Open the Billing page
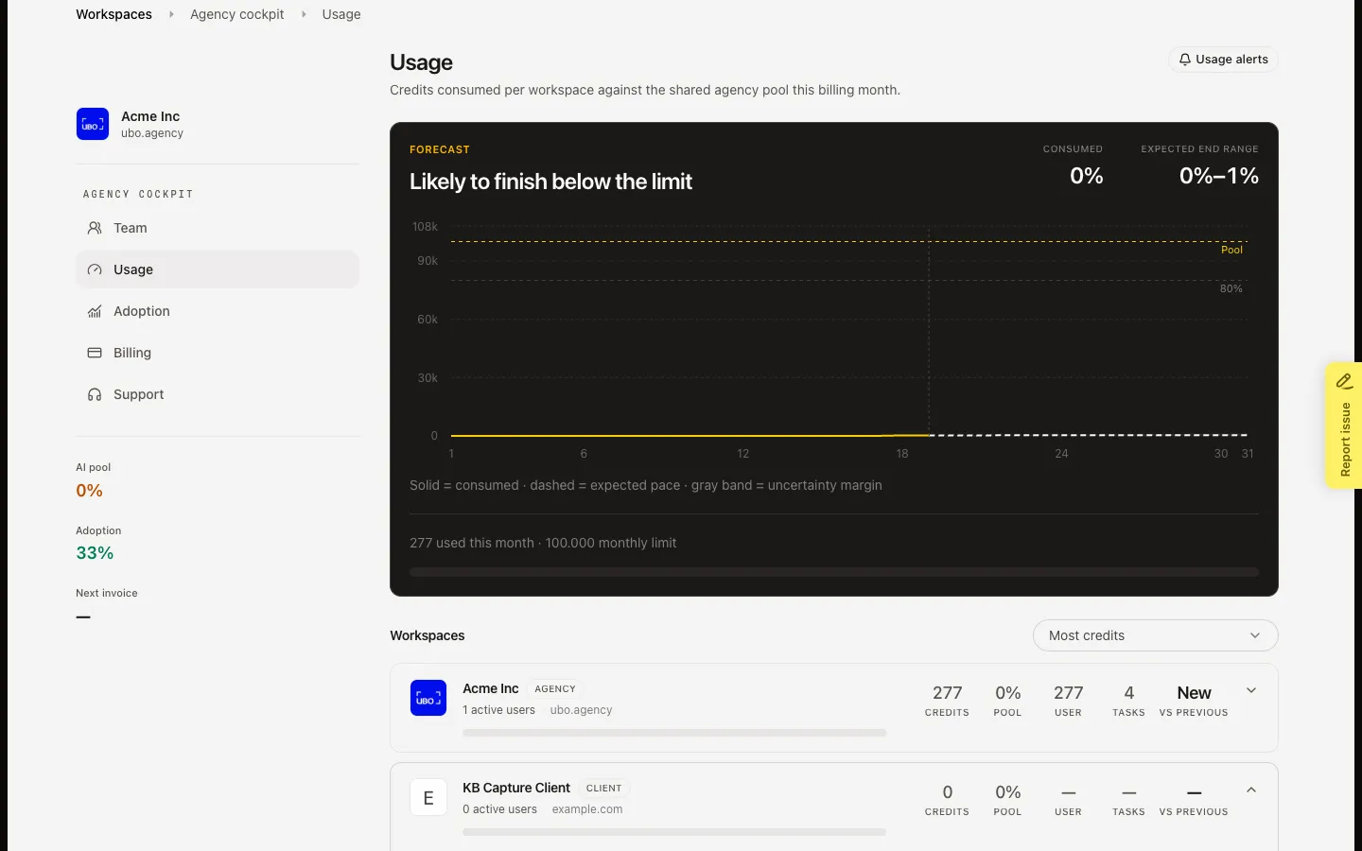The image size is (1362, 851). pos(218,353)
